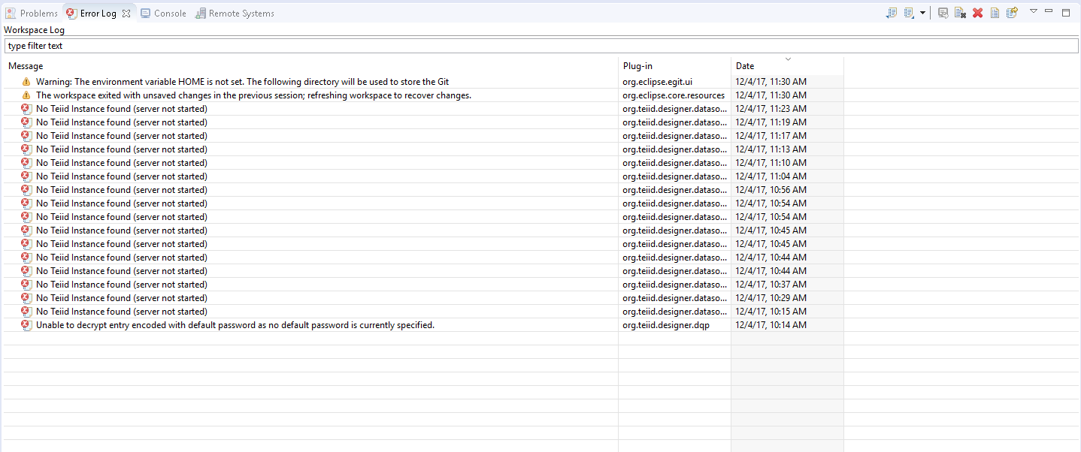Click the red Delete Log icon
Viewport: 1081px width, 452px height.
[977, 13]
